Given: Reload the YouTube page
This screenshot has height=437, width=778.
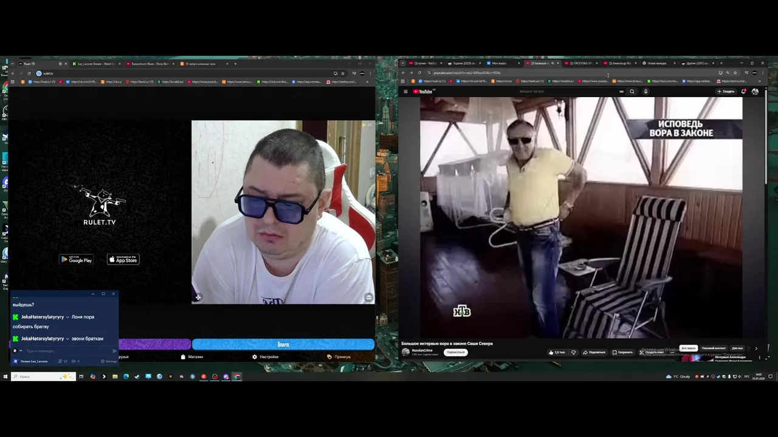Looking at the screenshot, I should click(419, 73).
